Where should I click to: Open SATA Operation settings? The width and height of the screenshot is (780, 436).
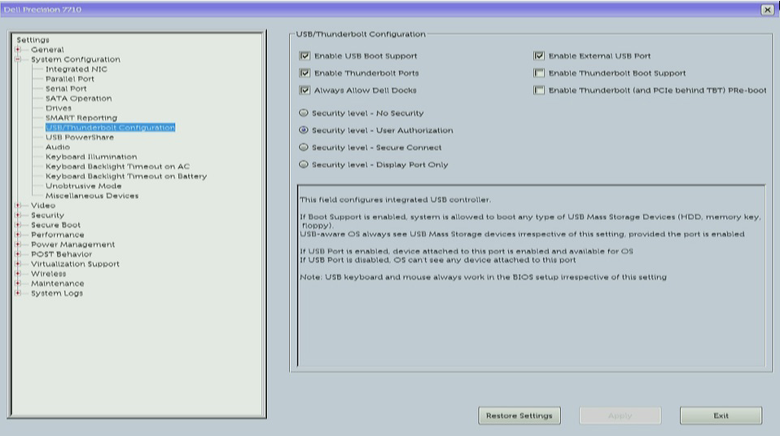pyautogui.click(x=79, y=98)
